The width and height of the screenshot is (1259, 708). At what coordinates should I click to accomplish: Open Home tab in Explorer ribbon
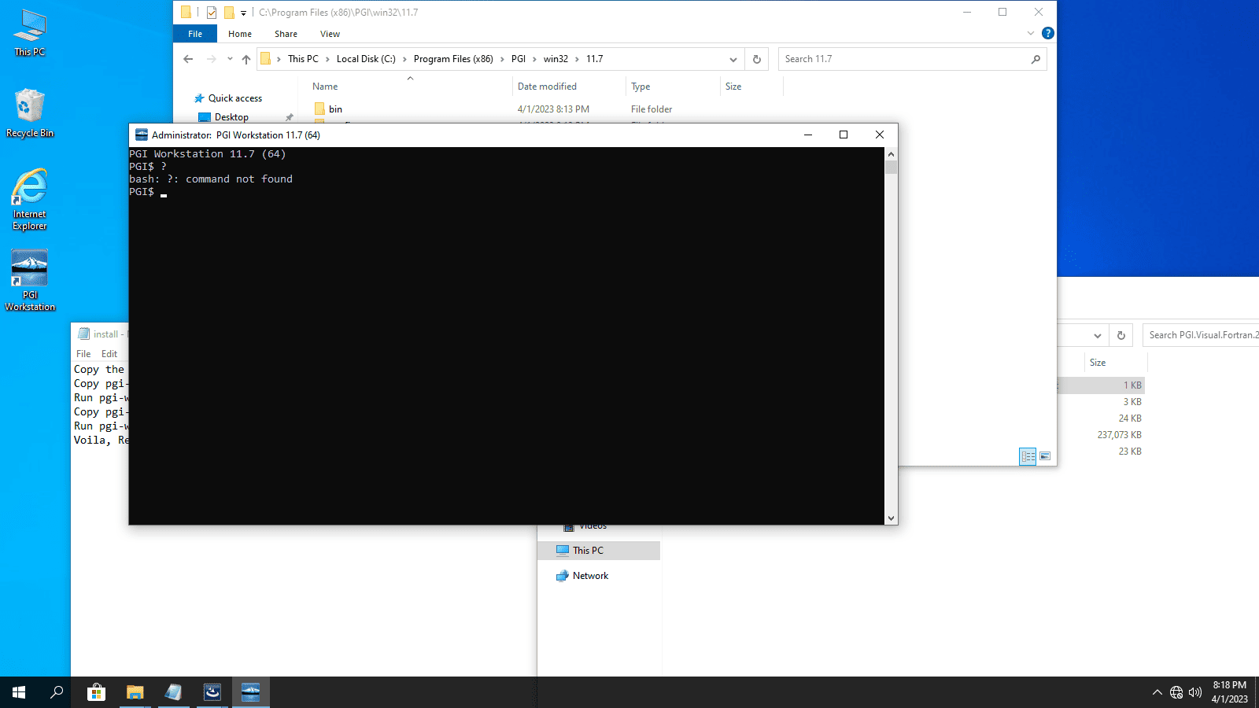tap(240, 34)
